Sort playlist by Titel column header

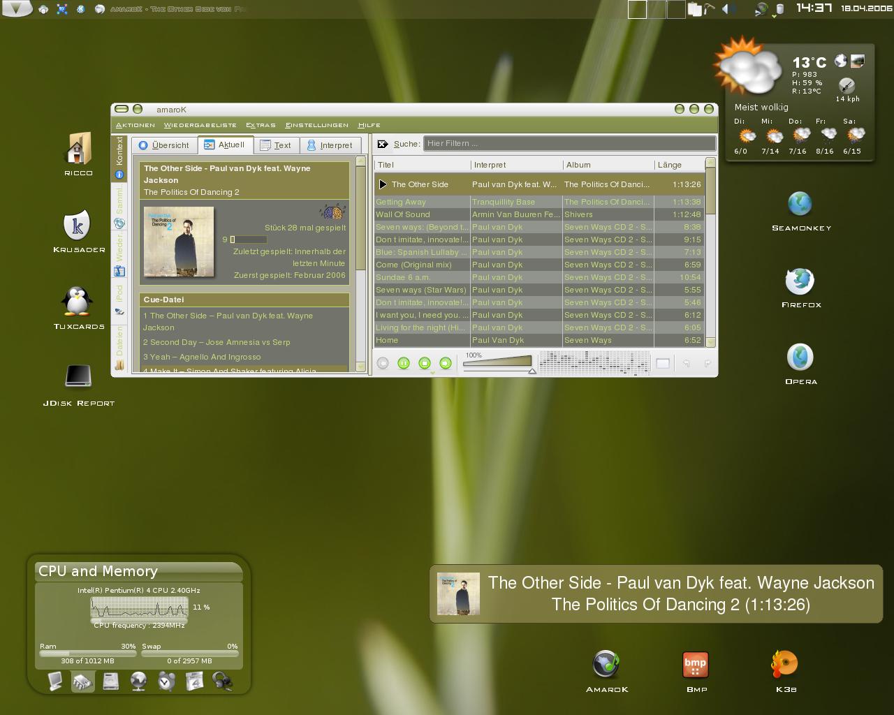coord(423,165)
